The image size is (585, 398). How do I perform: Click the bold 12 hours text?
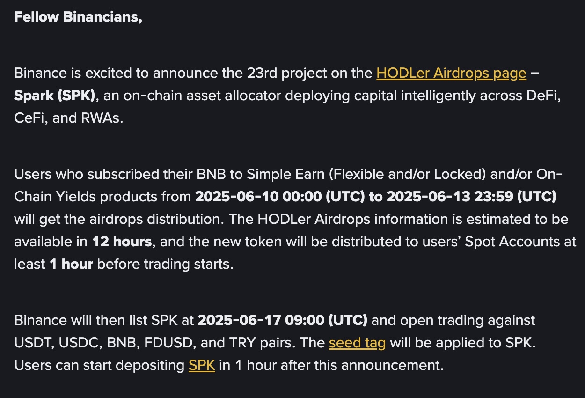[122, 242]
